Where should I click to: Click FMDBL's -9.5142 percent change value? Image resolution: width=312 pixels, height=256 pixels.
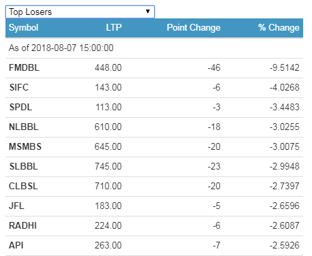[x=285, y=67]
